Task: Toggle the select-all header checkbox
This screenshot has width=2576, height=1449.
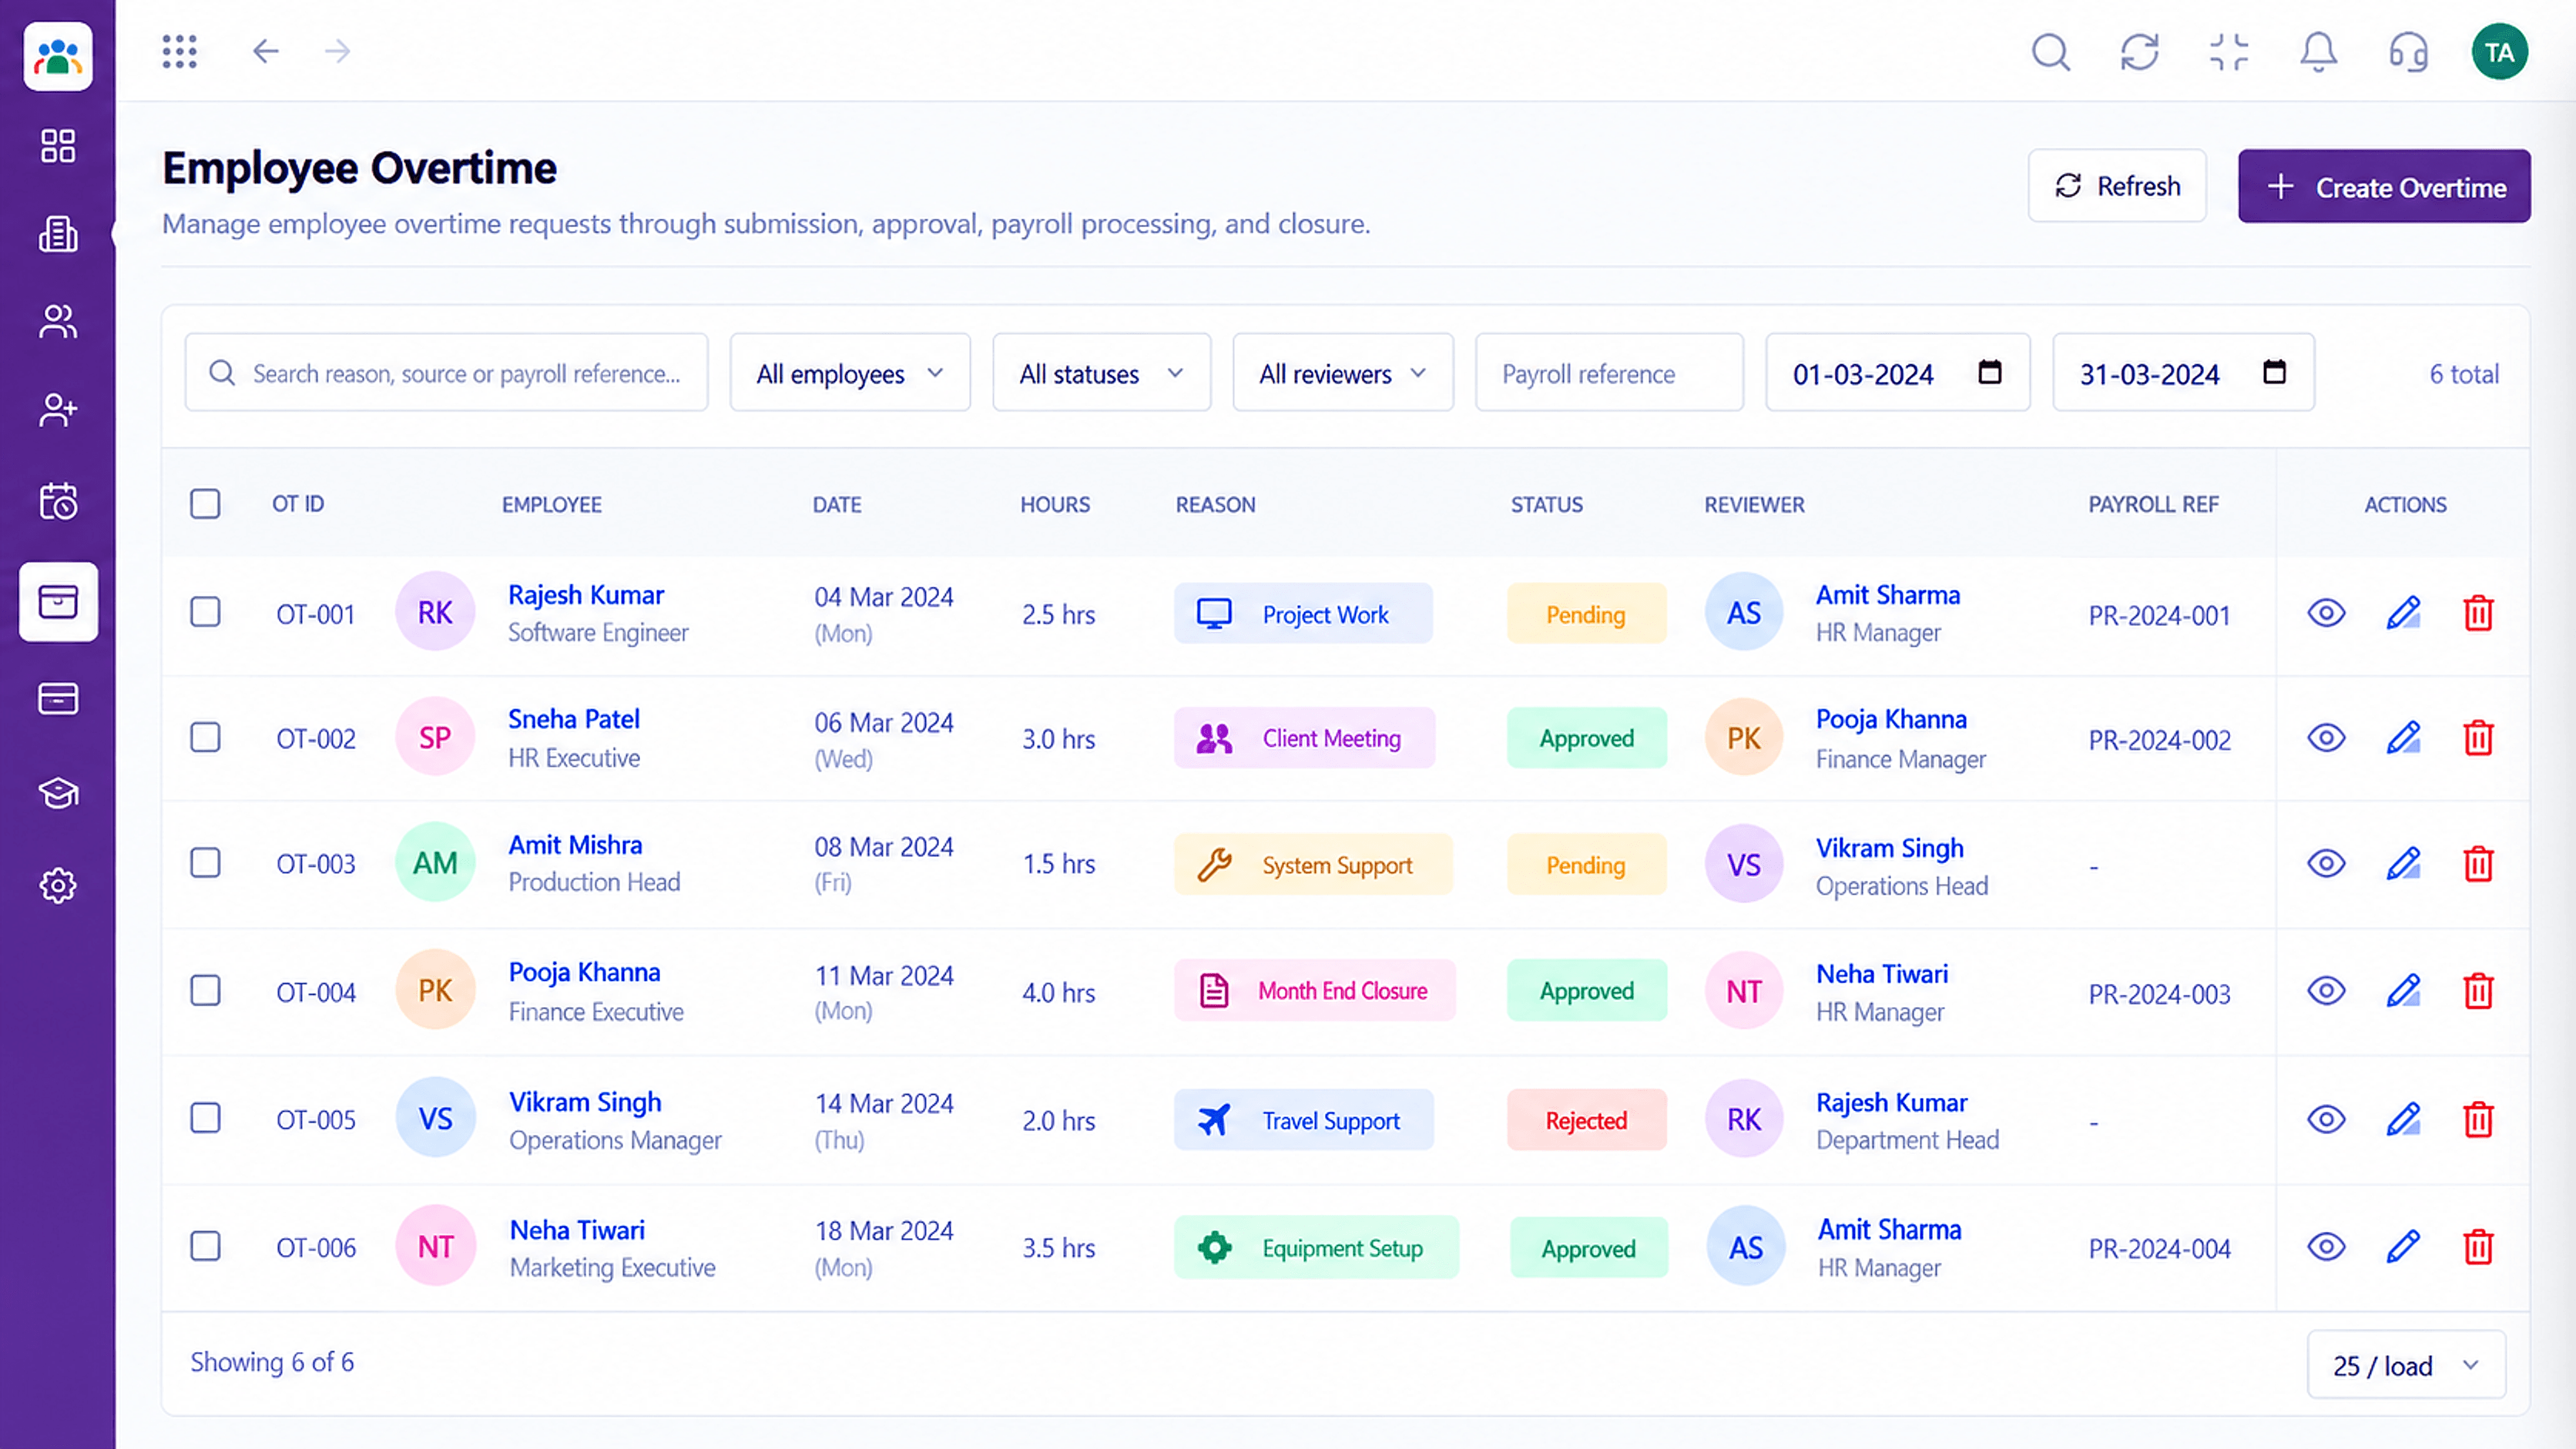Action: coord(205,504)
